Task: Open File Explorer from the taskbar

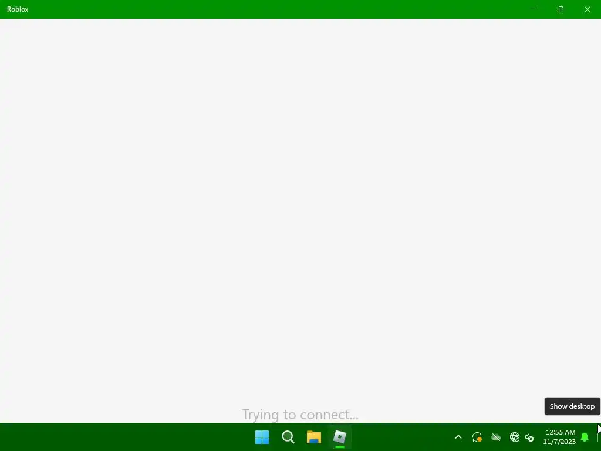Action: tap(314, 437)
